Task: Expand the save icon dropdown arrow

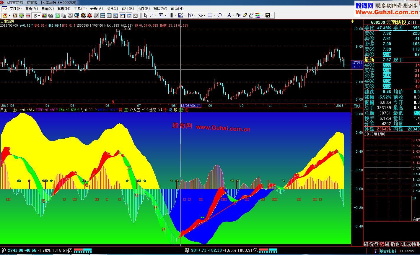Action: (x=272, y=15)
